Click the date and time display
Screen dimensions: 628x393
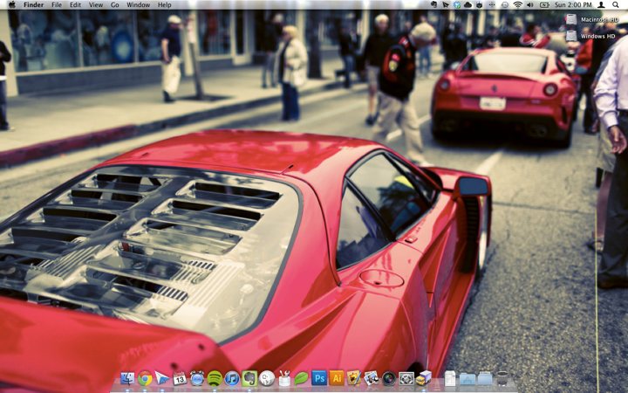tap(572, 5)
